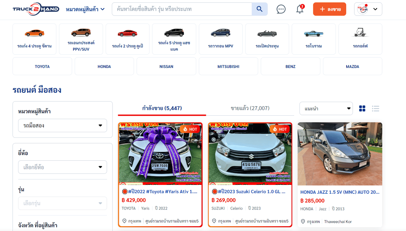
Task: Click the magnifier search button
Action: click(259, 9)
